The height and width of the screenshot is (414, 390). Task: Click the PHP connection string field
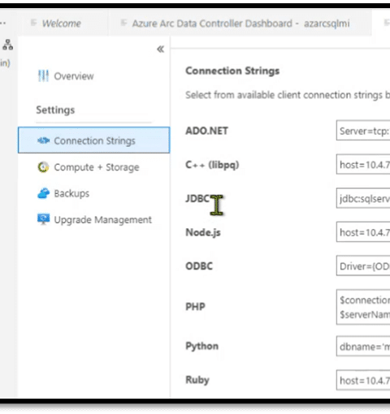click(363, 307)
